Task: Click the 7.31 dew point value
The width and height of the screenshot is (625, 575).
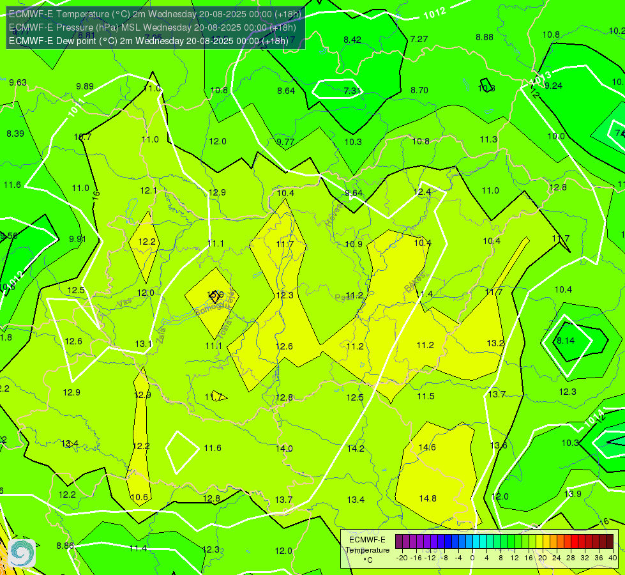Action: coord(352,91)
